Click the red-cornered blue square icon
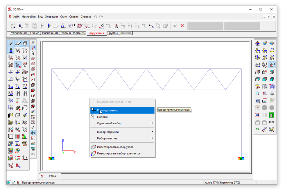This screenshot has width=283, height=190. [257, 115]
